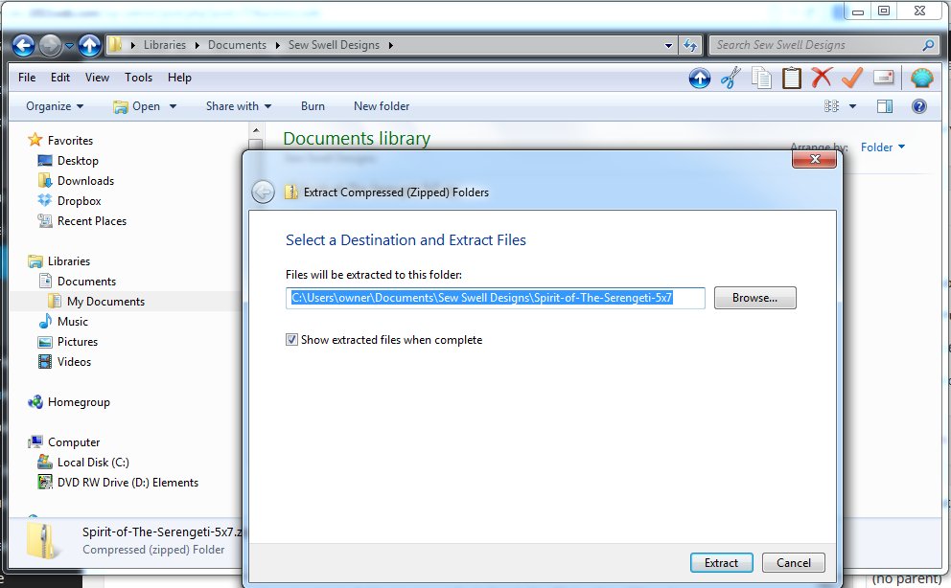
Task: Click the Copy pages toolbar icon
Action: [761, 79]
